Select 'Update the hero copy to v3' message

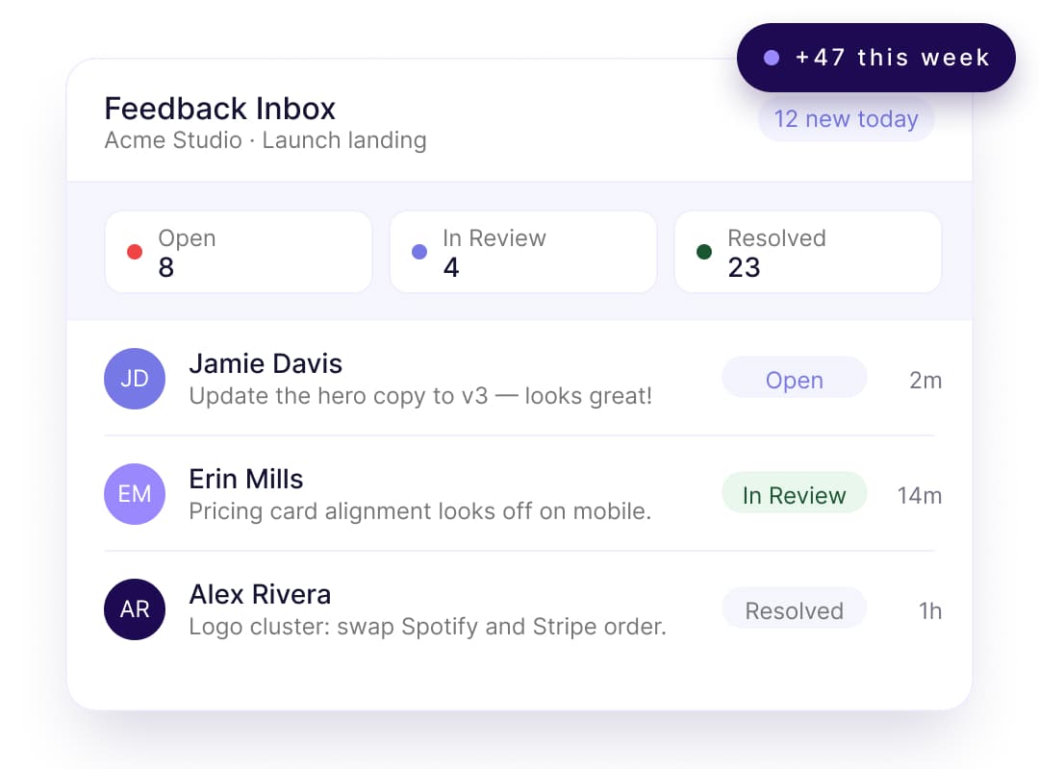420,396
